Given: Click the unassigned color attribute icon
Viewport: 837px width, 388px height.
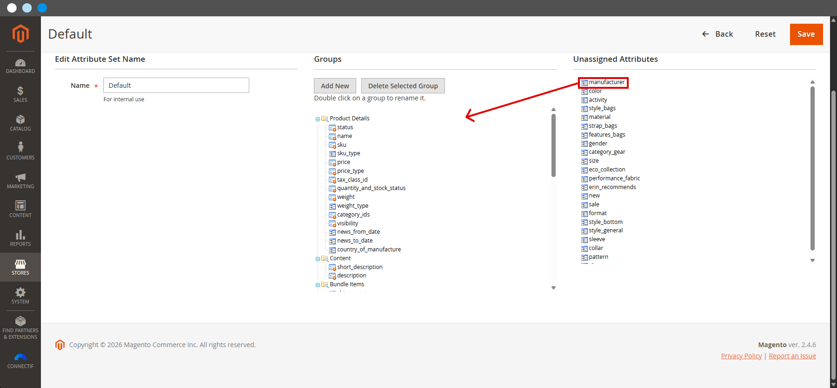Looking at the screenshot, I should click(585, 92).
